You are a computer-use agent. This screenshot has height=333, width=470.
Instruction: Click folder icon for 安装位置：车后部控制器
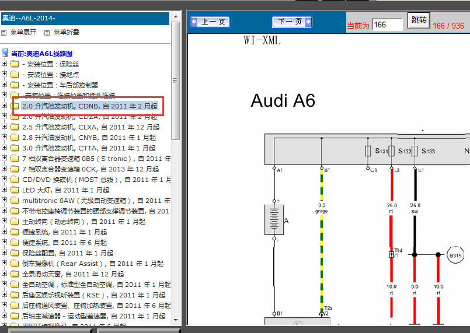coord(15,85)
